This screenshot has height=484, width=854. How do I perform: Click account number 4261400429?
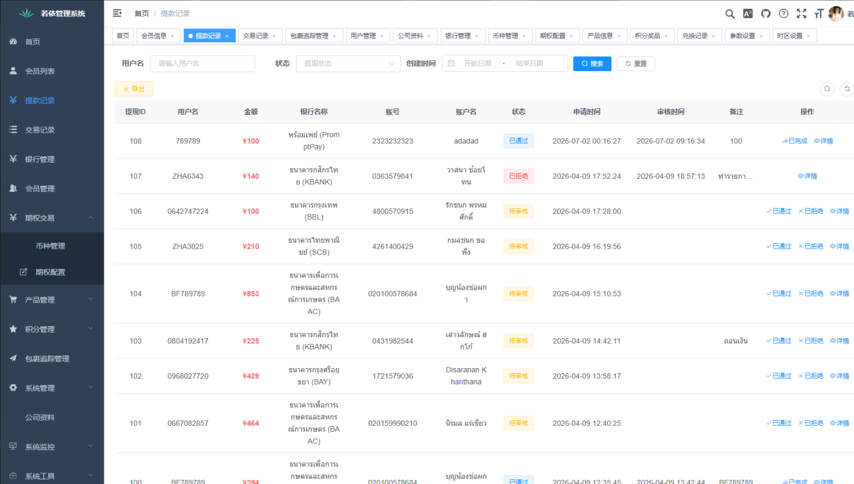point(392,246)
